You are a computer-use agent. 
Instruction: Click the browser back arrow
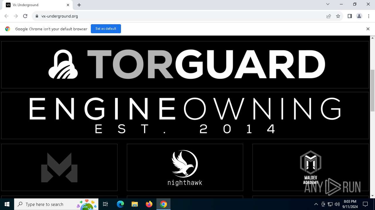(x=6, y=16)
